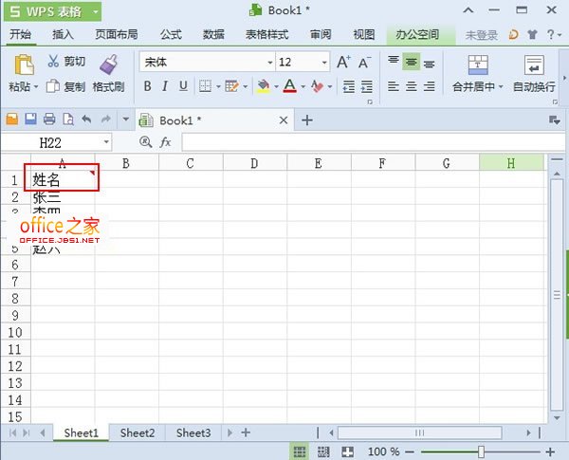Click the save floppy disk icon

pyautogui.click(x=31, y=120)
